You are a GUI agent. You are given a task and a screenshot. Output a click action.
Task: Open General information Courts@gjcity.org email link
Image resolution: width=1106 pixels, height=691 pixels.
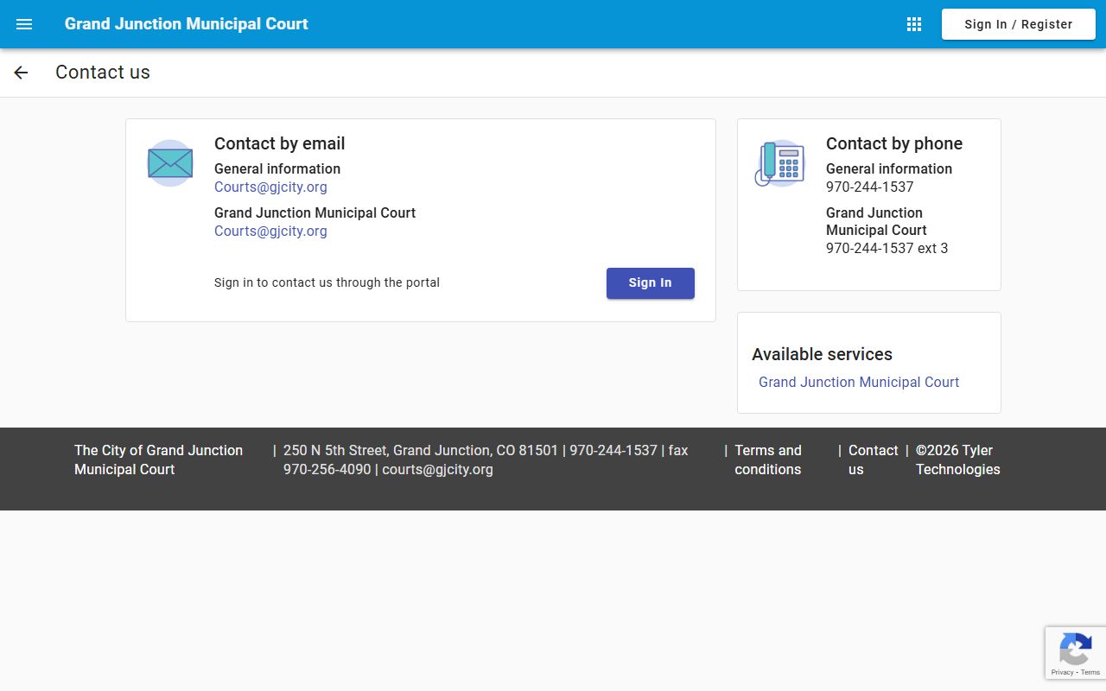click(270, 187)
